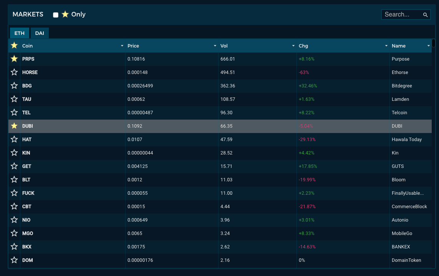This screenshot has width=439, height=276.
Task: Mark GET coin as favorite
Action: click(14, 166)
